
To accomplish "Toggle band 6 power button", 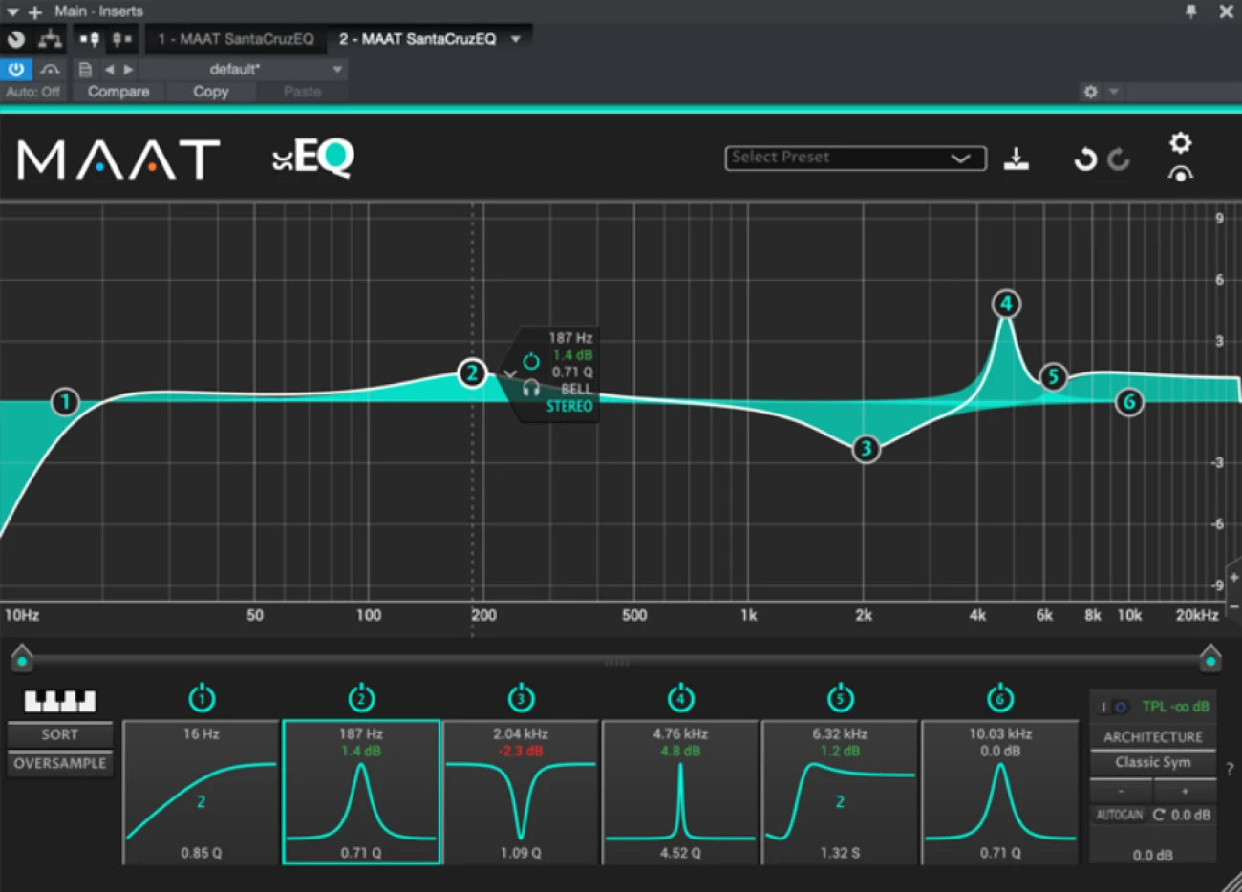I will click(1000, 698).
